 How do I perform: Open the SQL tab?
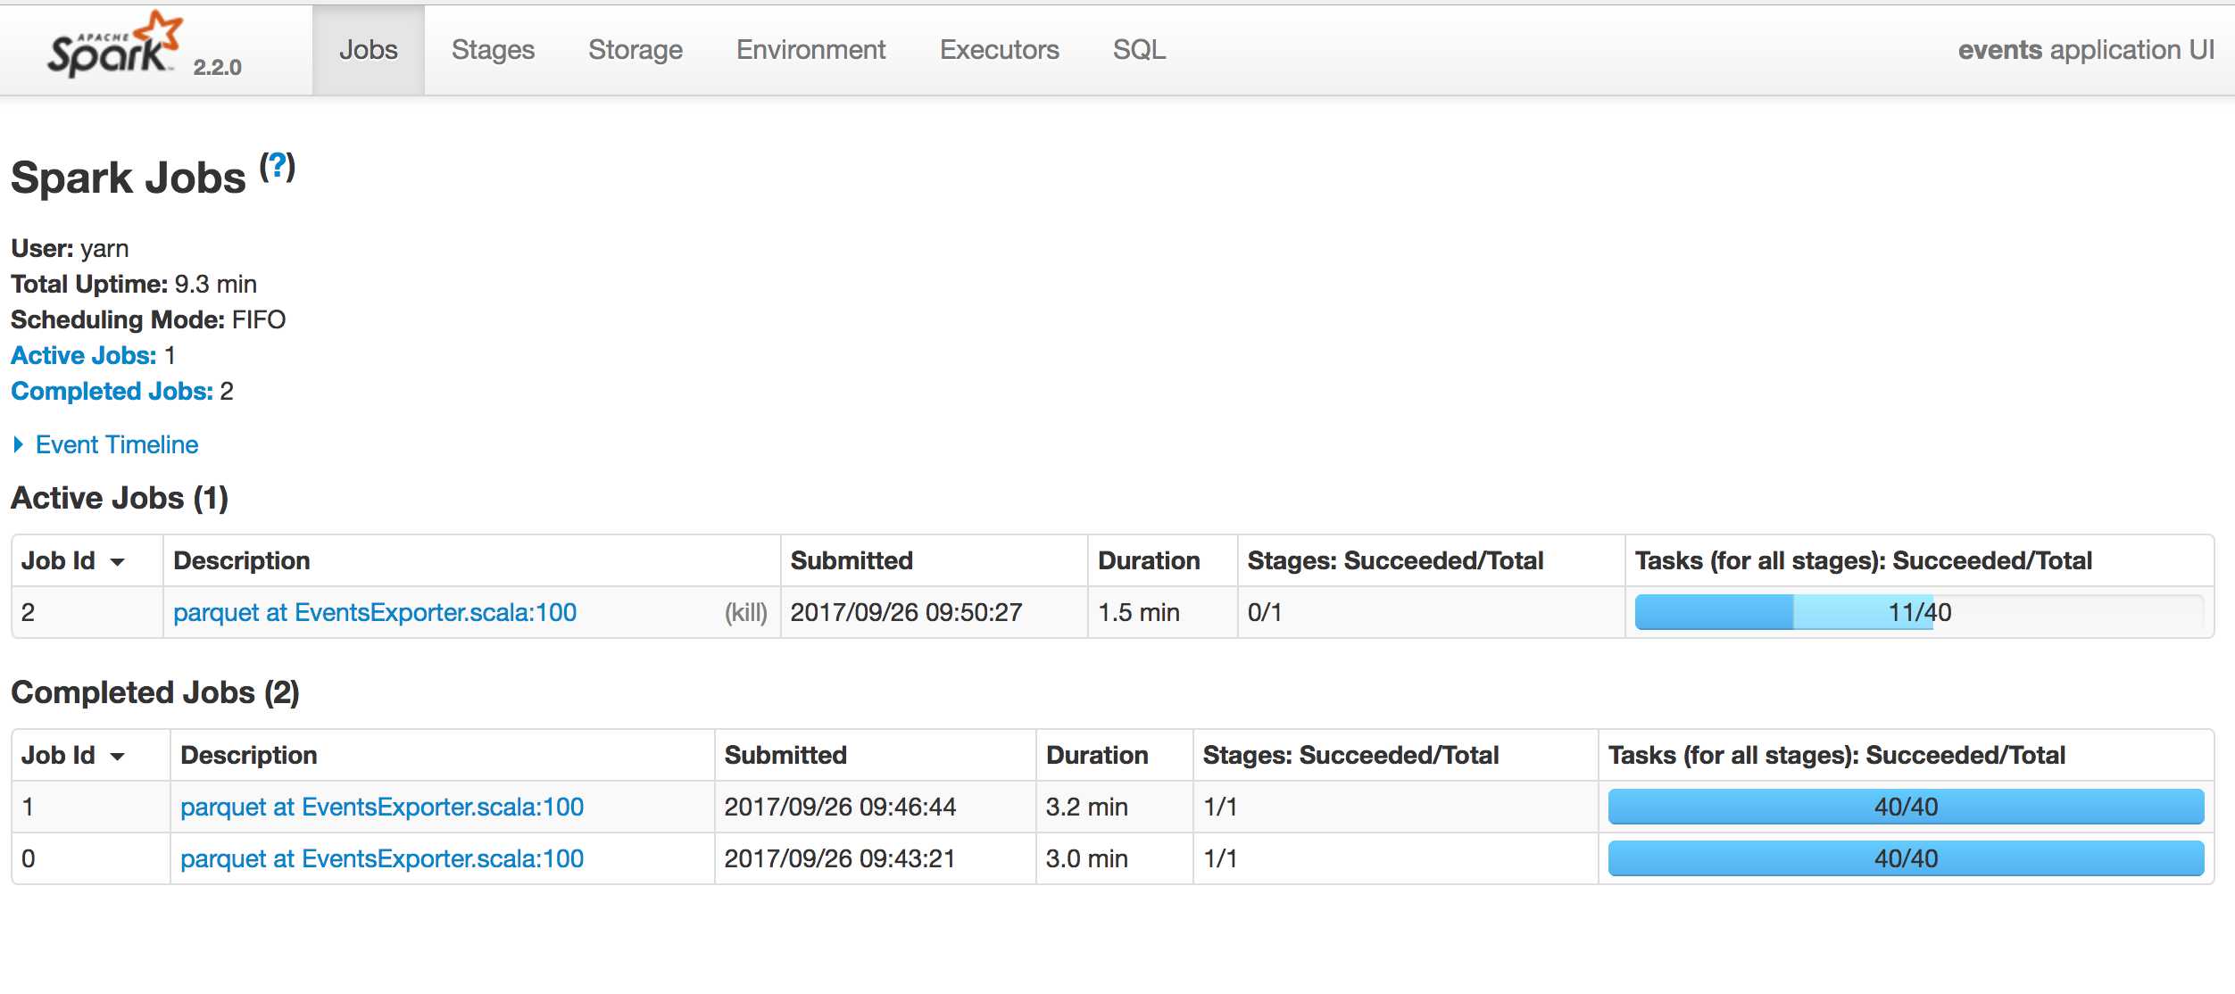[1139, 50]
